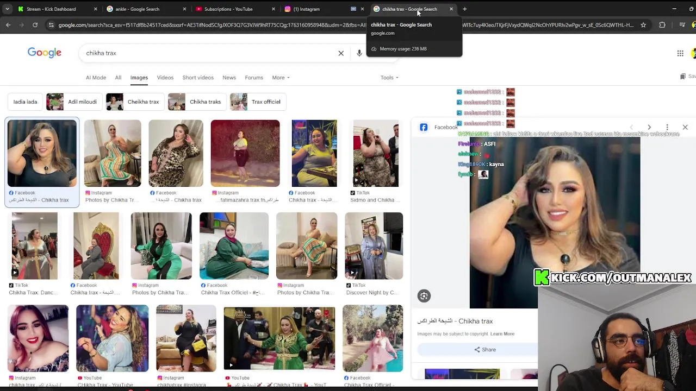Search inside image with the Lens icon
The width and height of the screenshot is (696, 391).
[424, 296]
